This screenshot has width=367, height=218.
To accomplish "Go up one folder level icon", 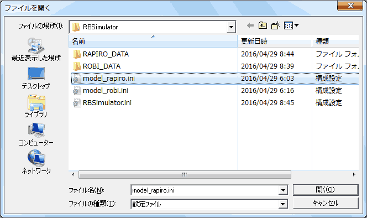I will 263,25.
